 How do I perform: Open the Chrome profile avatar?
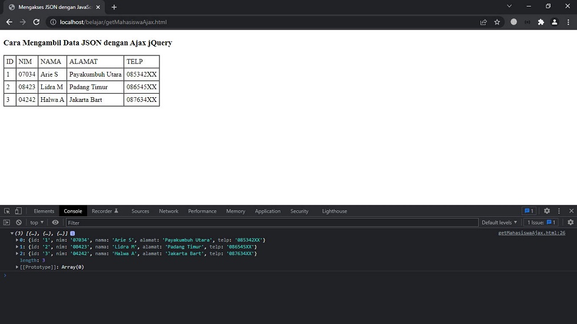point(555,22)
